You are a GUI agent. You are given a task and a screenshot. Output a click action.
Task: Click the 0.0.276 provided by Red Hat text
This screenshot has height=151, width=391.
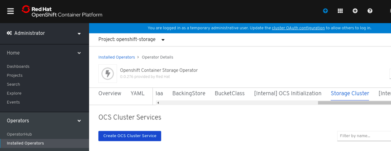point(145,77)
